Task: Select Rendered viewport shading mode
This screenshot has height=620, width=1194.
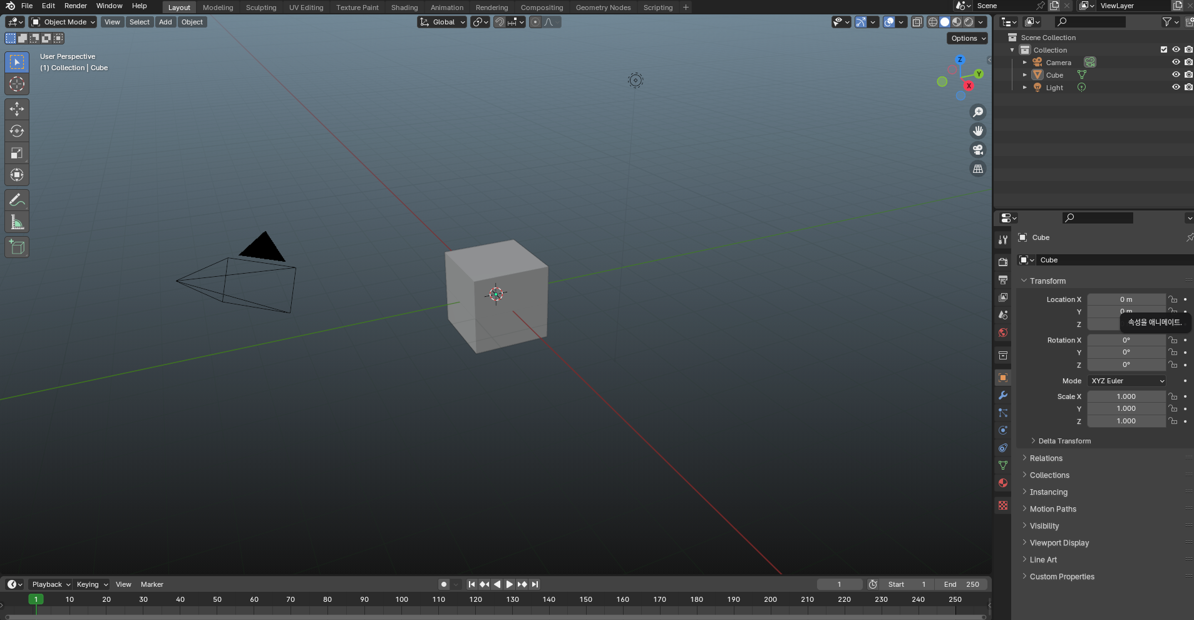Action: click(969, 22)
